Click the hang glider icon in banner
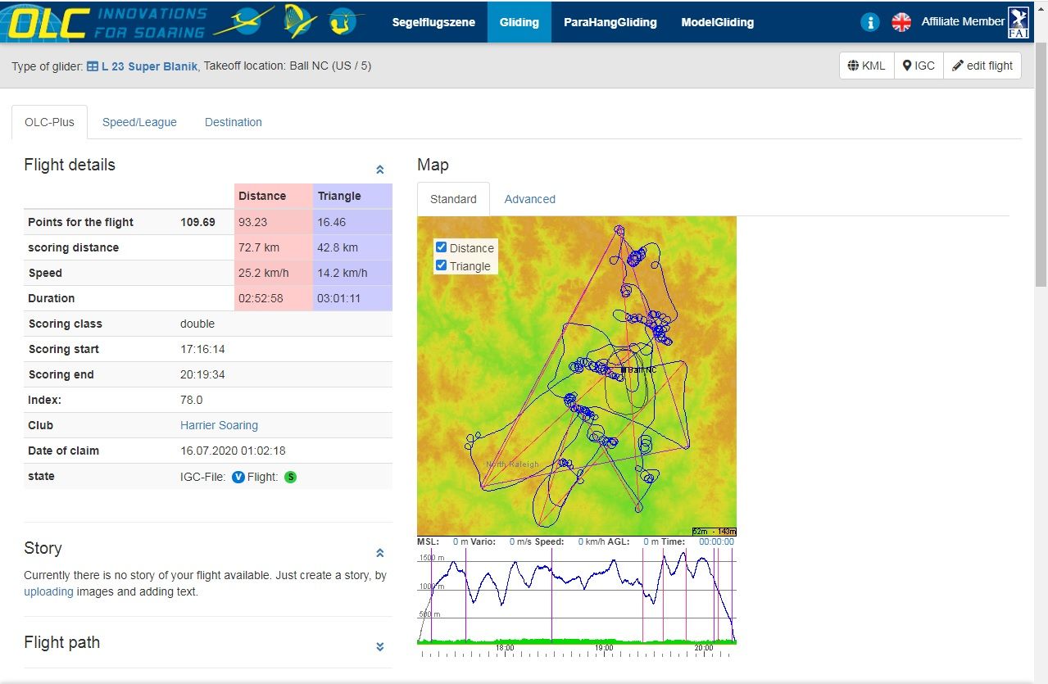Image resolution: width=1048 pixels, height=684 pixels. click(300, 22)
